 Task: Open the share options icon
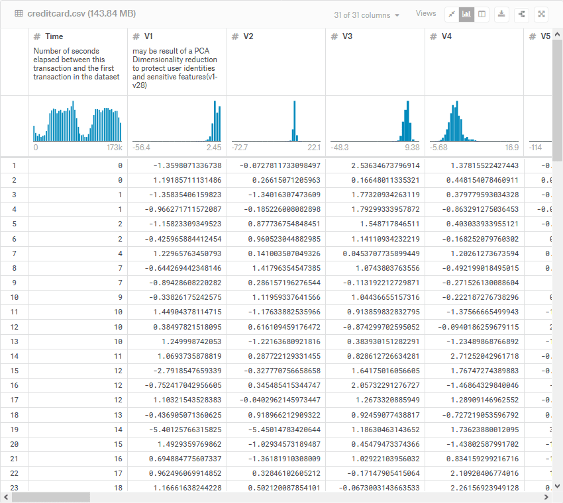click(522, 13)
